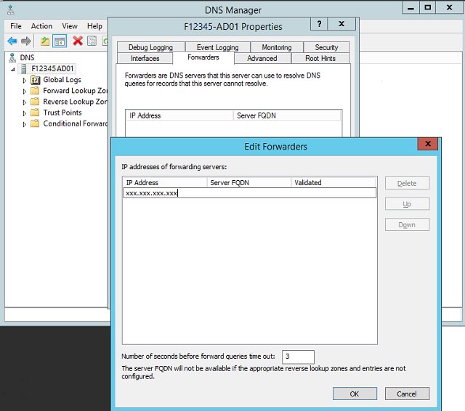Click the F12345-AD01 server icon
465x411 pixels.
[24, 68]
